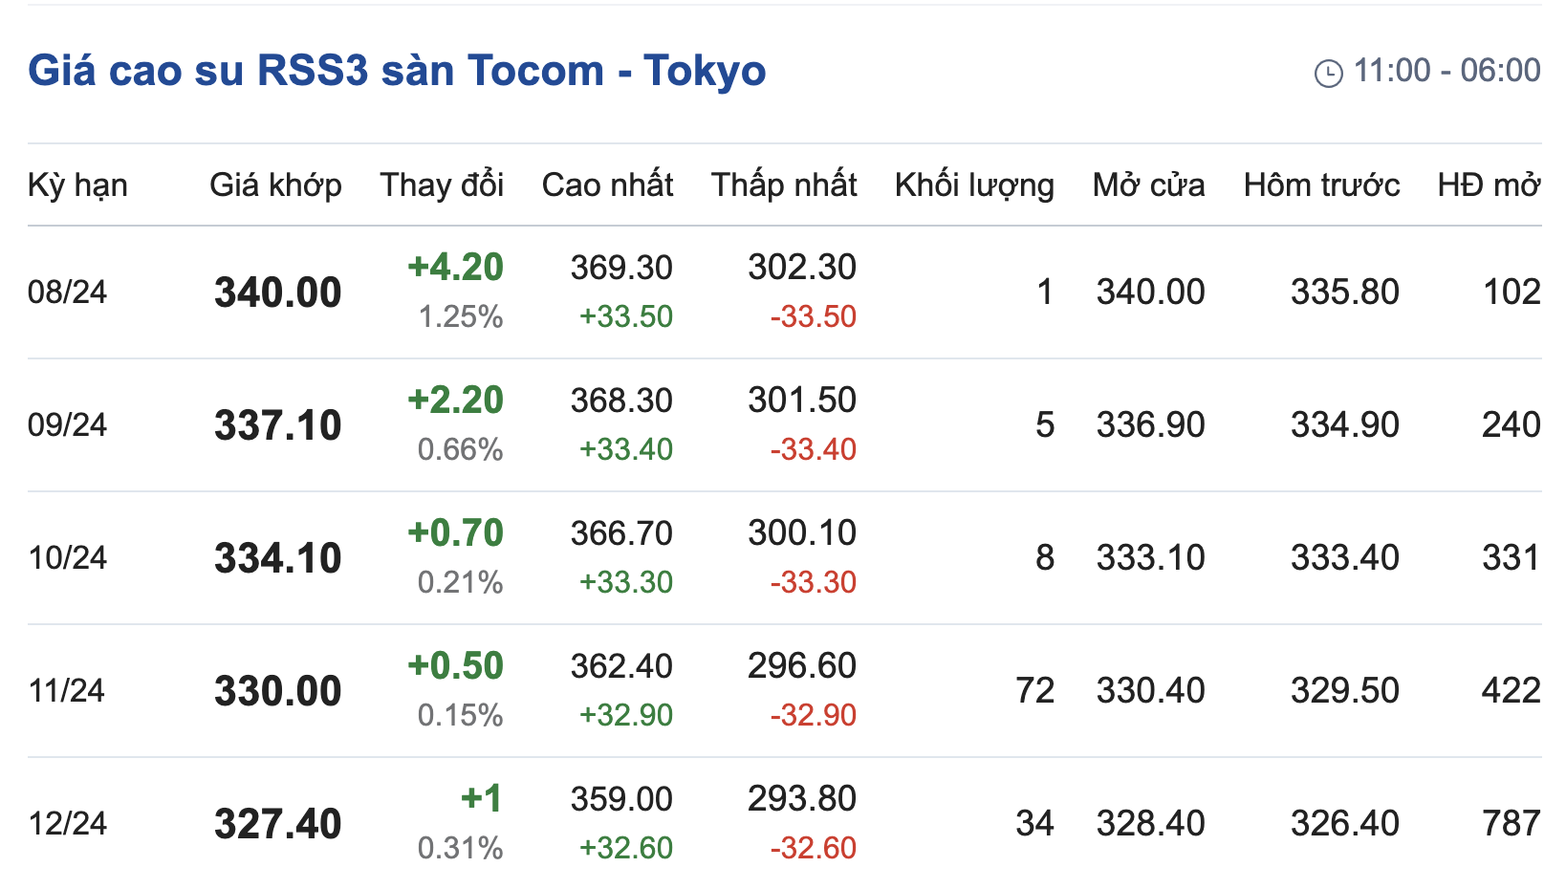
Task: Click the Kỳ hạn column header
Action: [x=77, y=184]
